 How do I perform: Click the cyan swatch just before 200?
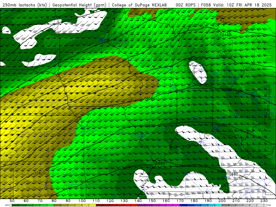[x=218, y=205]
